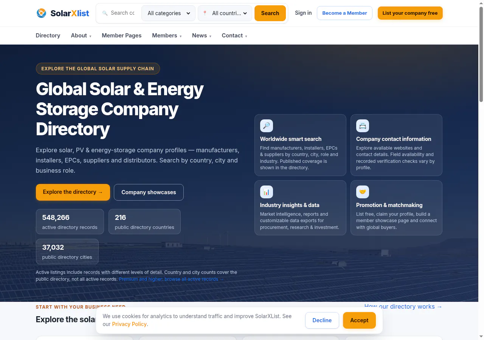Viewport: 484px width, 340px height.
Task: Go to the Directory nav item
Action: (48, 36)
